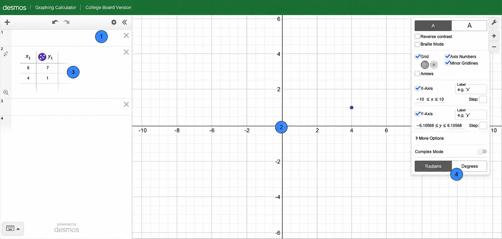Click the table cell containing 6

pyautogui.click(x=28, y=68)
